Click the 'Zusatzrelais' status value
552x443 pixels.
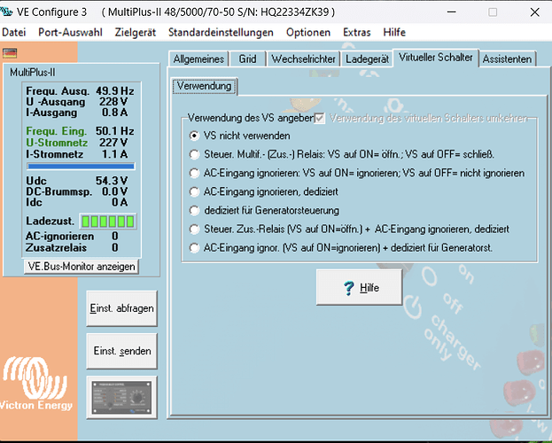pos(115,248)
